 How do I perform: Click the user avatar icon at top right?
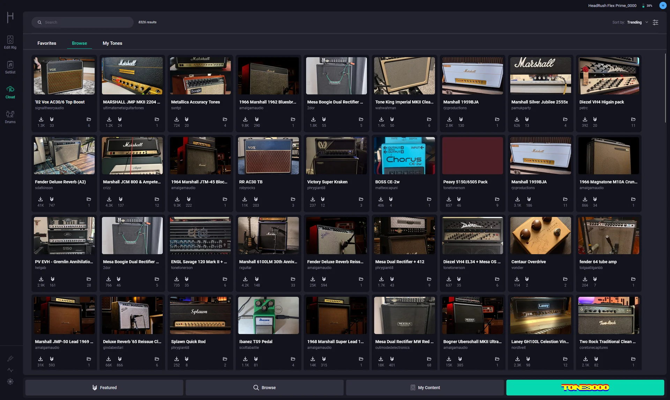[663, 6]
